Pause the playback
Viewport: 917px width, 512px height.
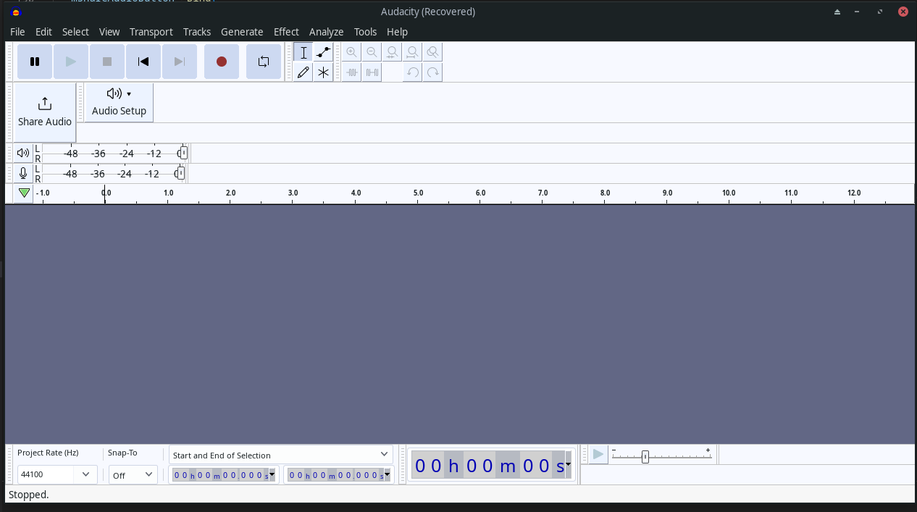point(34,61)
